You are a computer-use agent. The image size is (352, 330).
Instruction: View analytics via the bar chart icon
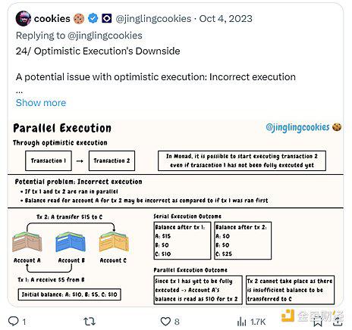[241, 322]
